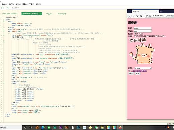This screenshot has height=130, width=174.
Task: Uncheck the 打守望先锋 checkbox
Action: click(135, 36)
